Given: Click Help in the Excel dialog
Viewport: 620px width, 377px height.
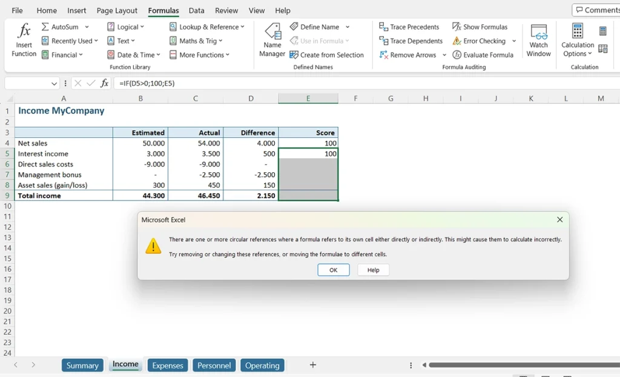Looking at the screenshot, I should [373, 270].
